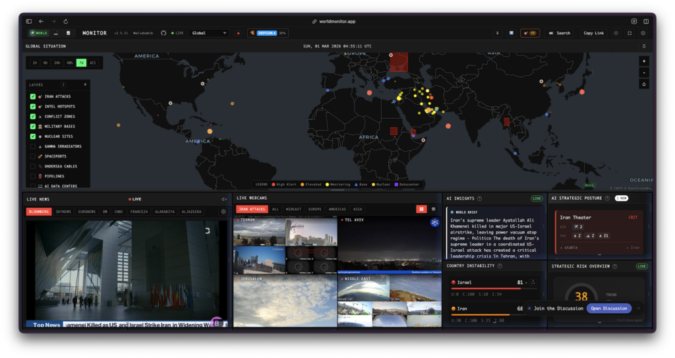Viewport: 675px width, 358px height.
Task: Toggle the light/dark theme icon
Action: point(616,33)
